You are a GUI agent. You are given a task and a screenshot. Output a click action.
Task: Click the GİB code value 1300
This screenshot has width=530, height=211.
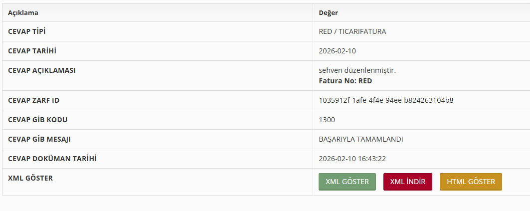327,120
